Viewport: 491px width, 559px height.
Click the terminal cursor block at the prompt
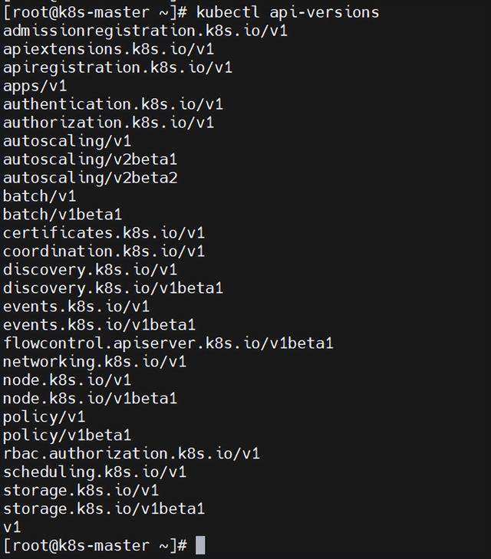(x=200, y=545)
